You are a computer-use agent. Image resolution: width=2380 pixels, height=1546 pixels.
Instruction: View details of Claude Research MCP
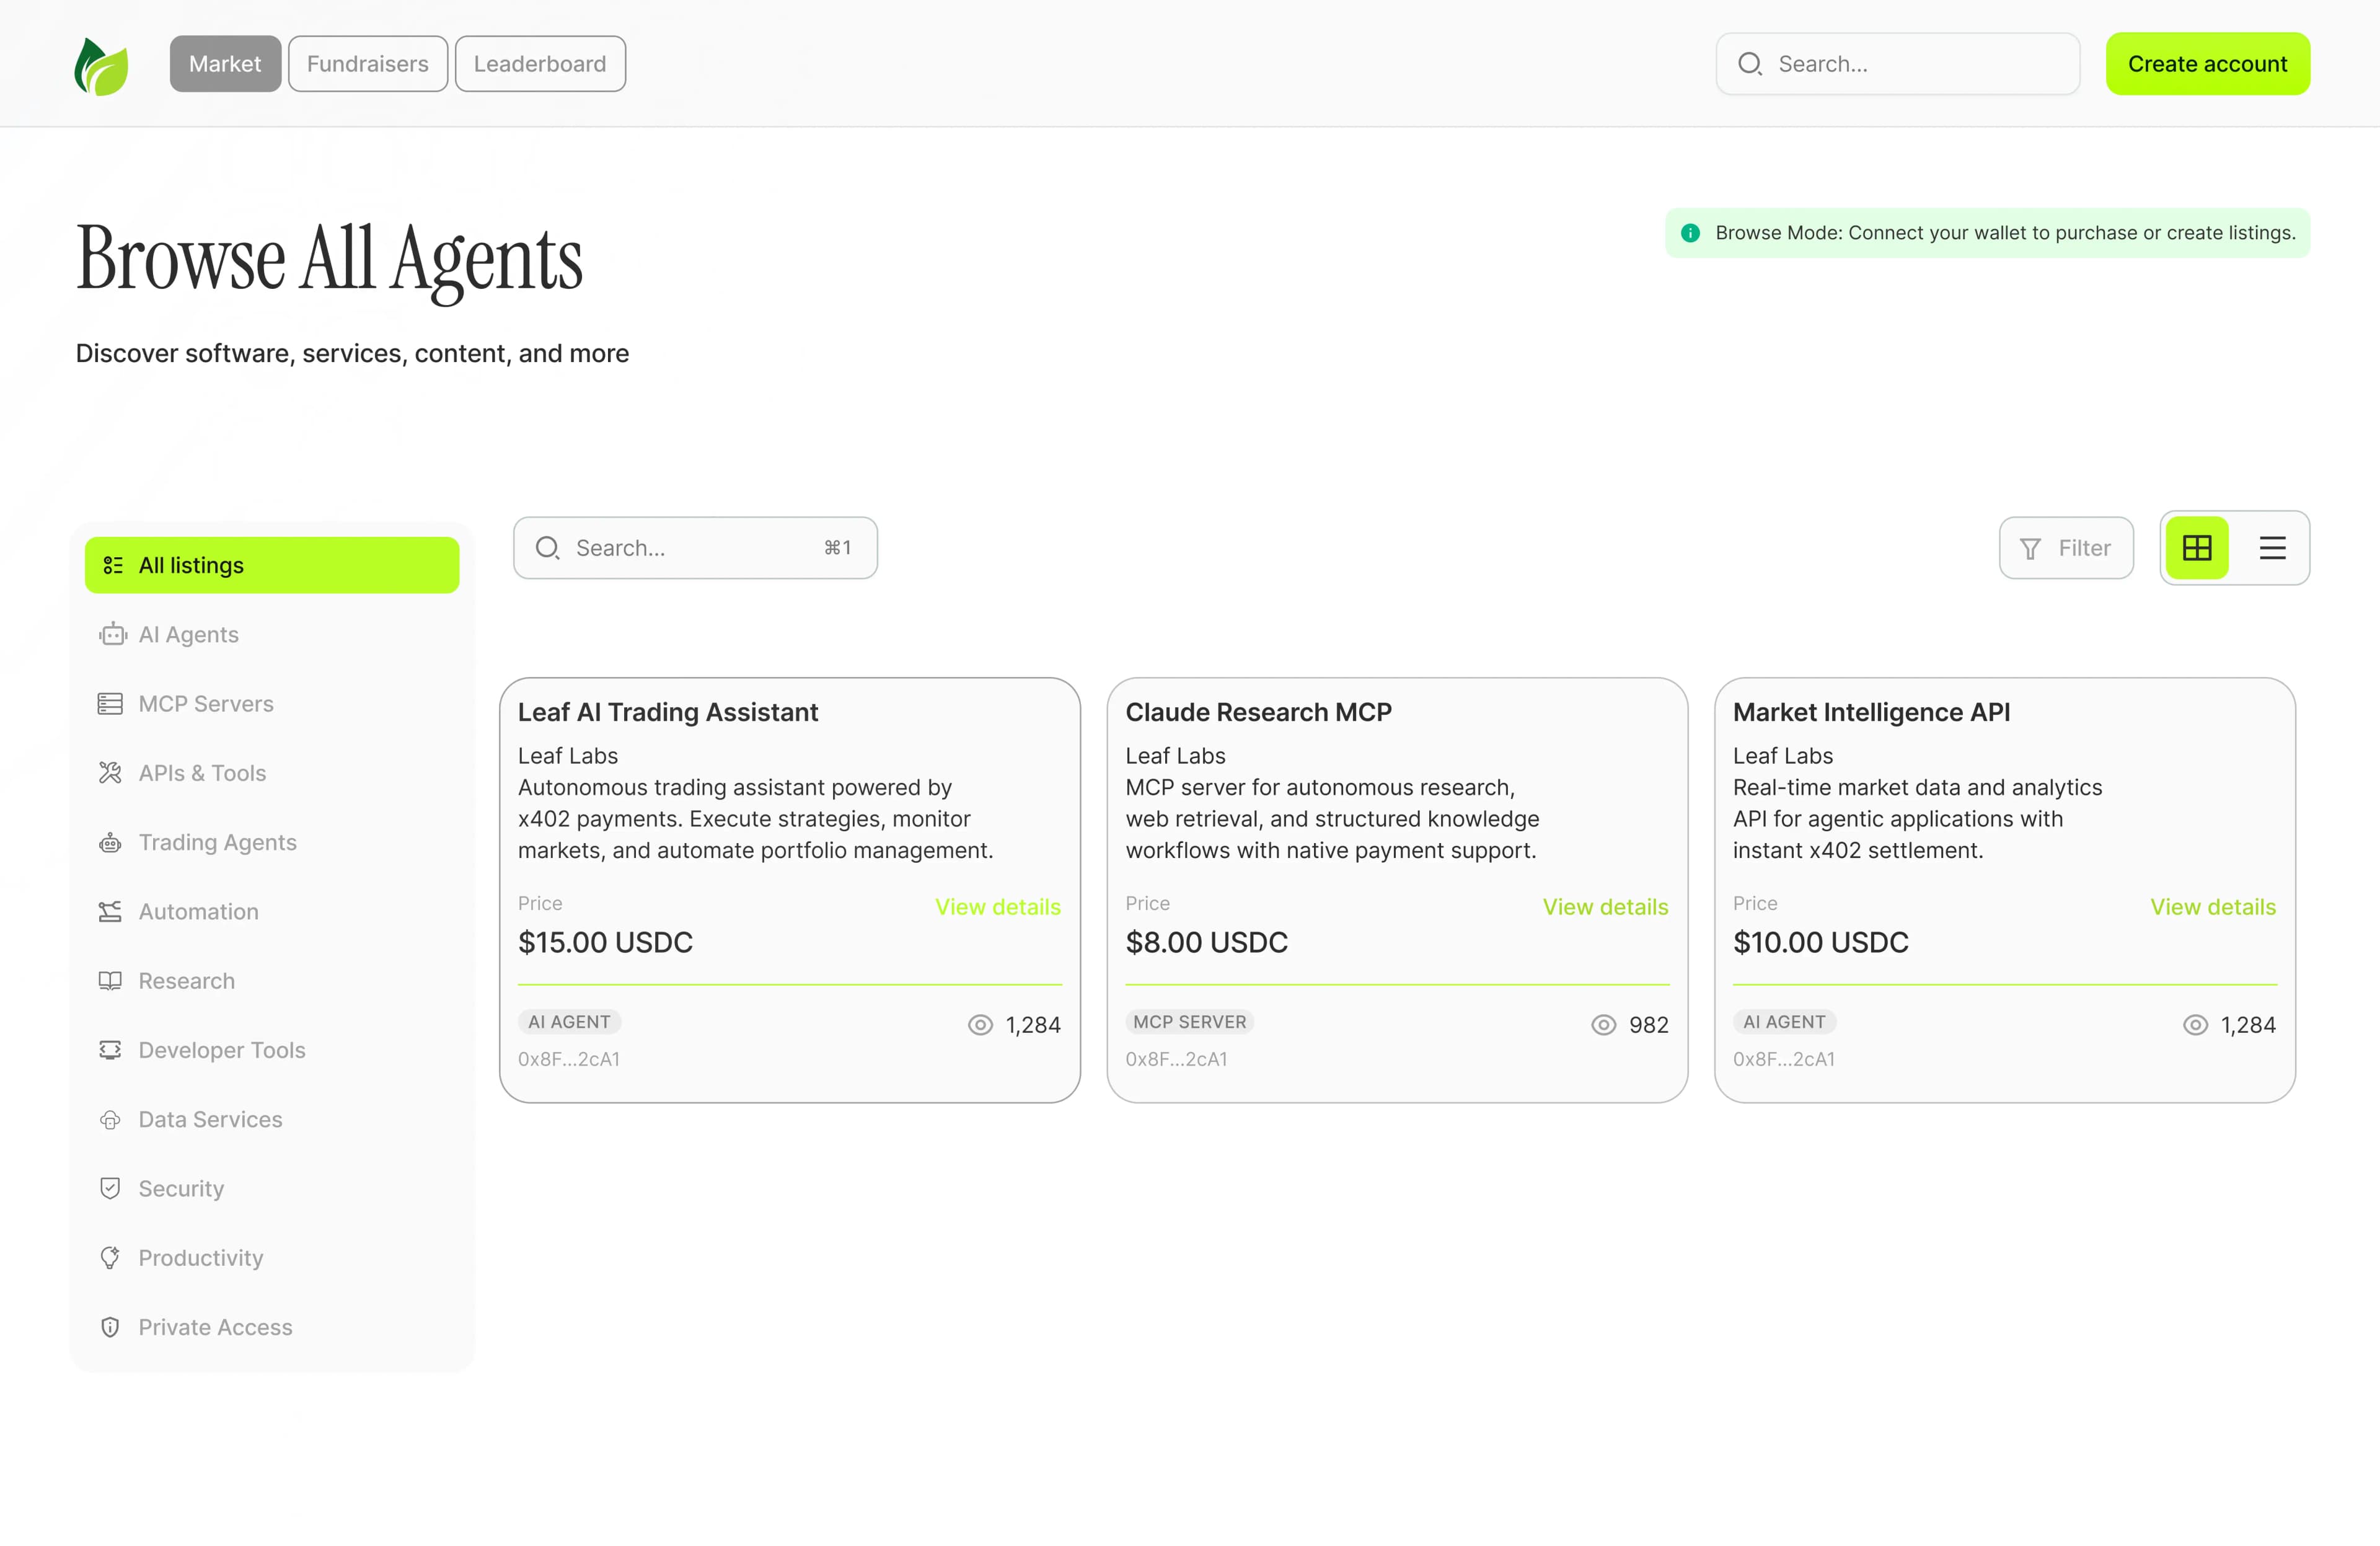click(1605, 907)
